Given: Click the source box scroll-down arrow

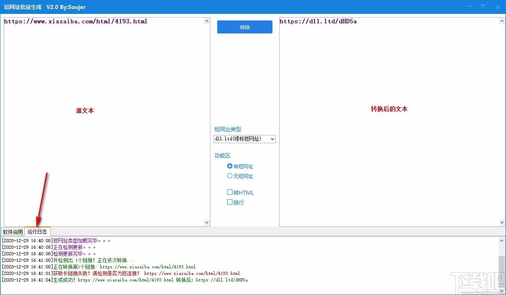Looking at the screenshot, I should (x=207, y=222).
